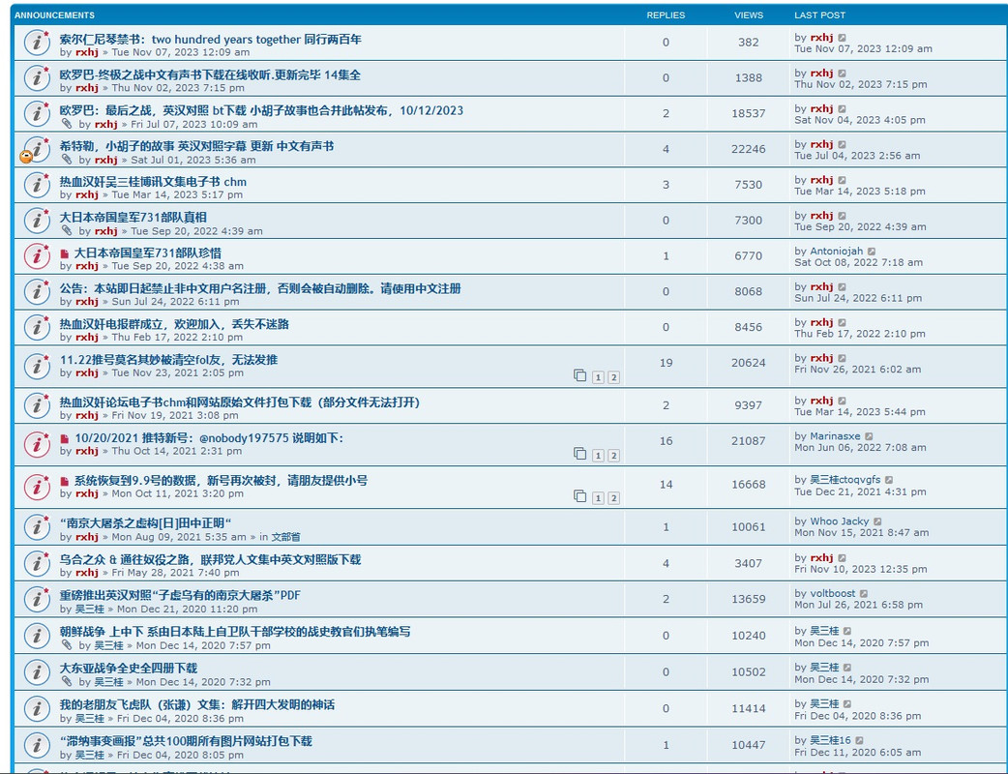Go to page 1 of '11.22推号' topic
The image size is (1008, 774).
click(x=598, y=377)
